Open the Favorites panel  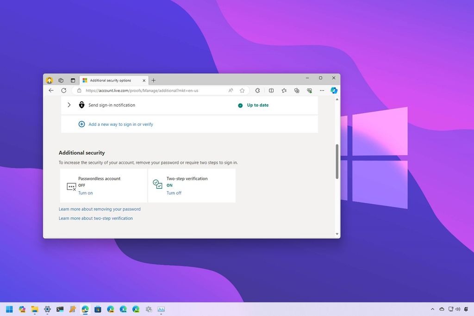coord(284,91)
